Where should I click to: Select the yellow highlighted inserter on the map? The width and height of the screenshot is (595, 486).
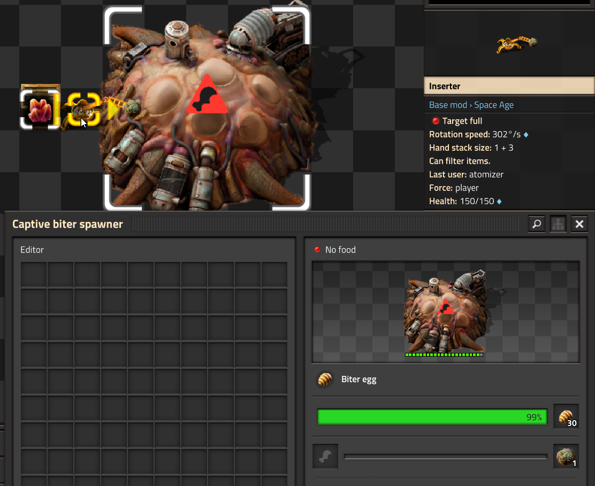(84, 109)
